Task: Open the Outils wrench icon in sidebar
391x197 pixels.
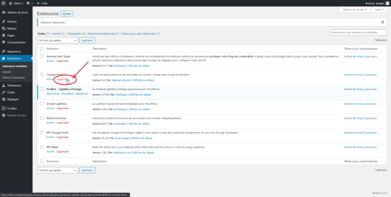Action: tap(4, 92)
